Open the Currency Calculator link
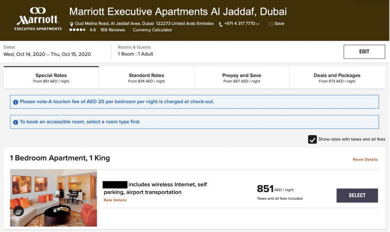Viewport: 390px width, 232px height. (152, 30)
